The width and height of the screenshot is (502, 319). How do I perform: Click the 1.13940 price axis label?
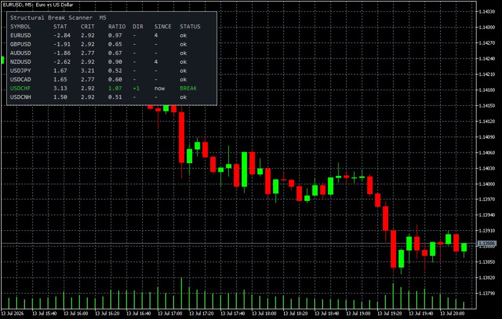pyautogui.click(x=487, y=215)
